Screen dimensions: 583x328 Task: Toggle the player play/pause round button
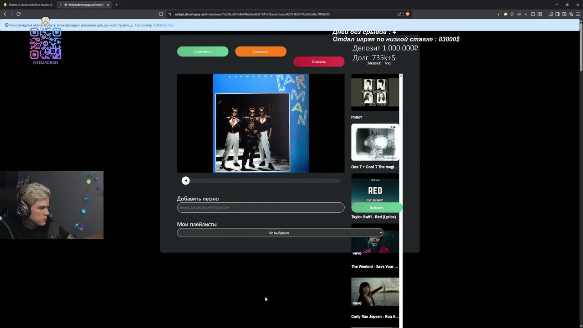point(185,181)
